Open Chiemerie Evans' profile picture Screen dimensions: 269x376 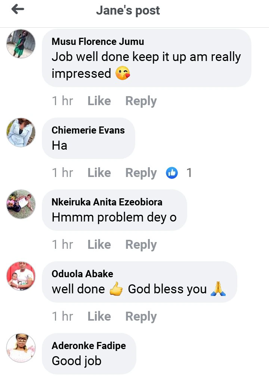[x=21, y=132]
